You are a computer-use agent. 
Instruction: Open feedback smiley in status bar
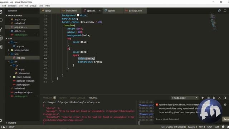tap(223, 127)
